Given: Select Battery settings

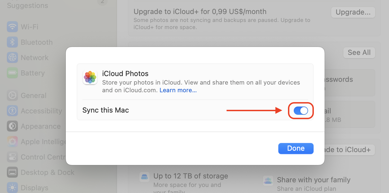Looking at the screenshot, I should pos(32,73).
